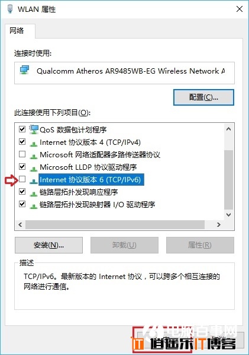
Task: Click the IPv6 protocol network icon
Action: click(x=34, y=180)
